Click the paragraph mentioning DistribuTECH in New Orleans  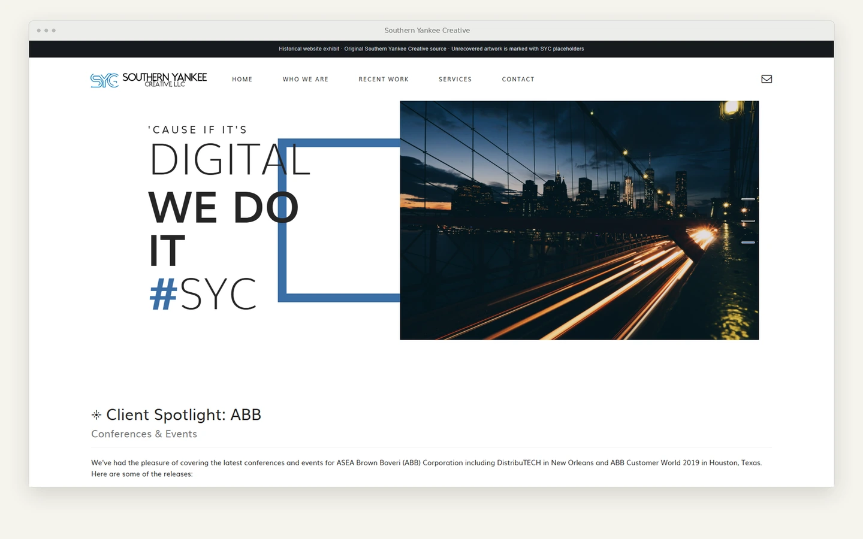427,468
